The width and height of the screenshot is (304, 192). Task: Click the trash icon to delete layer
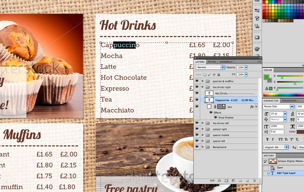254,181
